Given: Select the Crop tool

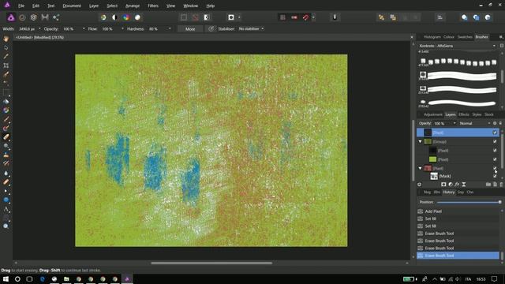Looking at the screenshot, I should [x=6, y=65].
